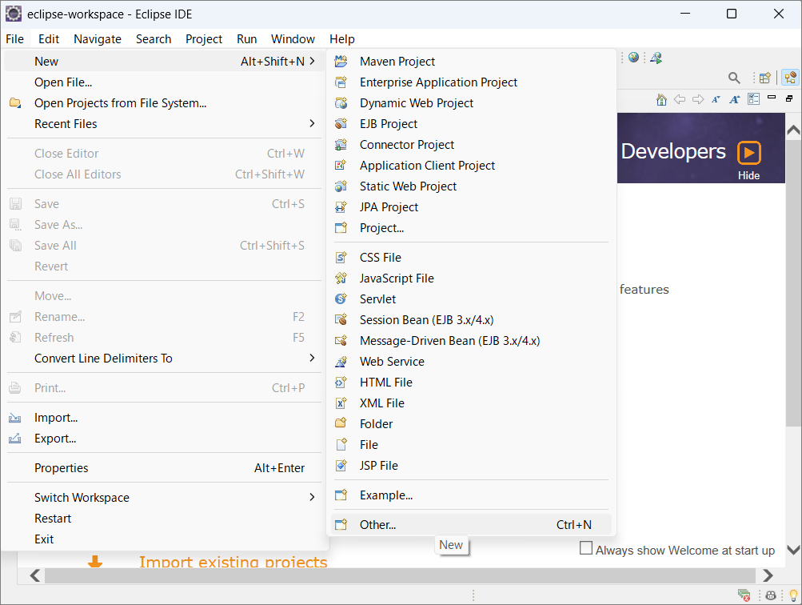Open the Run menu
Image resolution: width=802 pixels, height=605 pixels.
click(x=246, y=39)
